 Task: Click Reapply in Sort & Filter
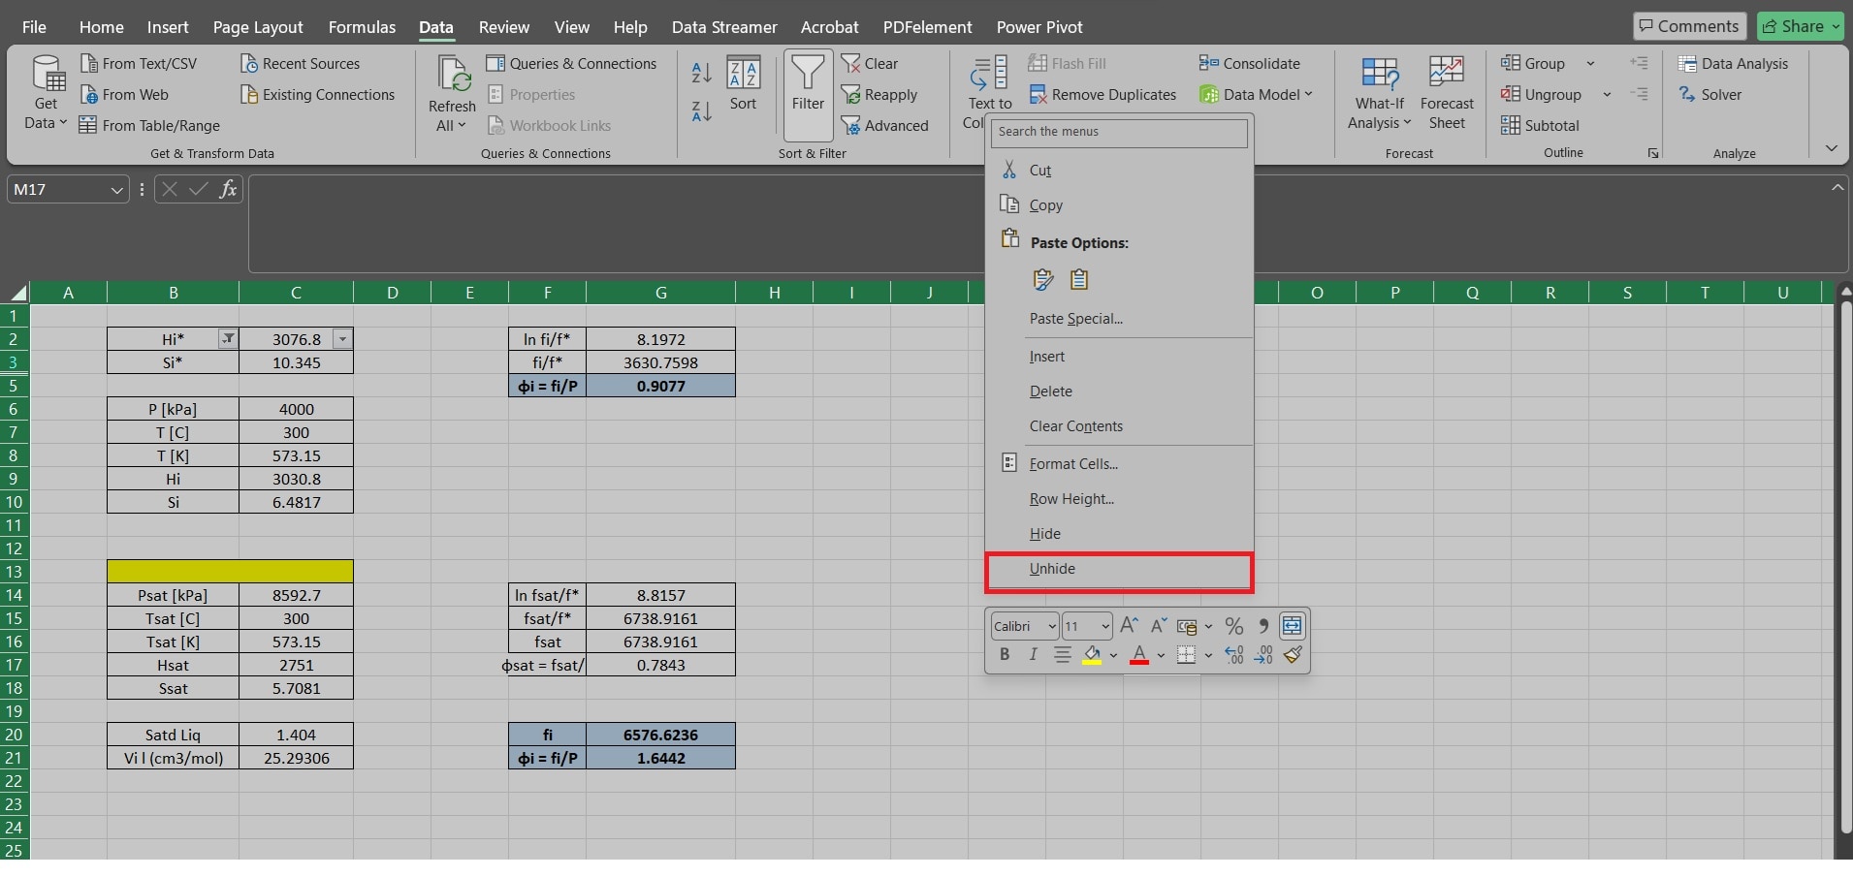pos(880,94)
